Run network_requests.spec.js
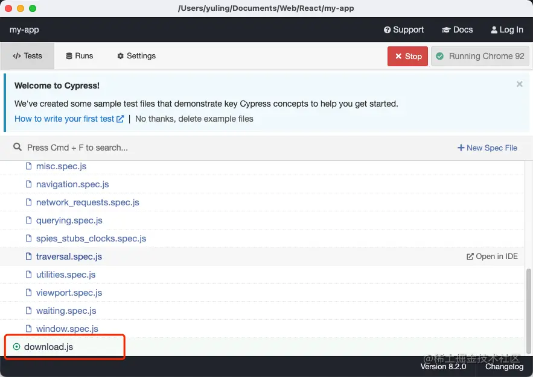 pos(88,202)
